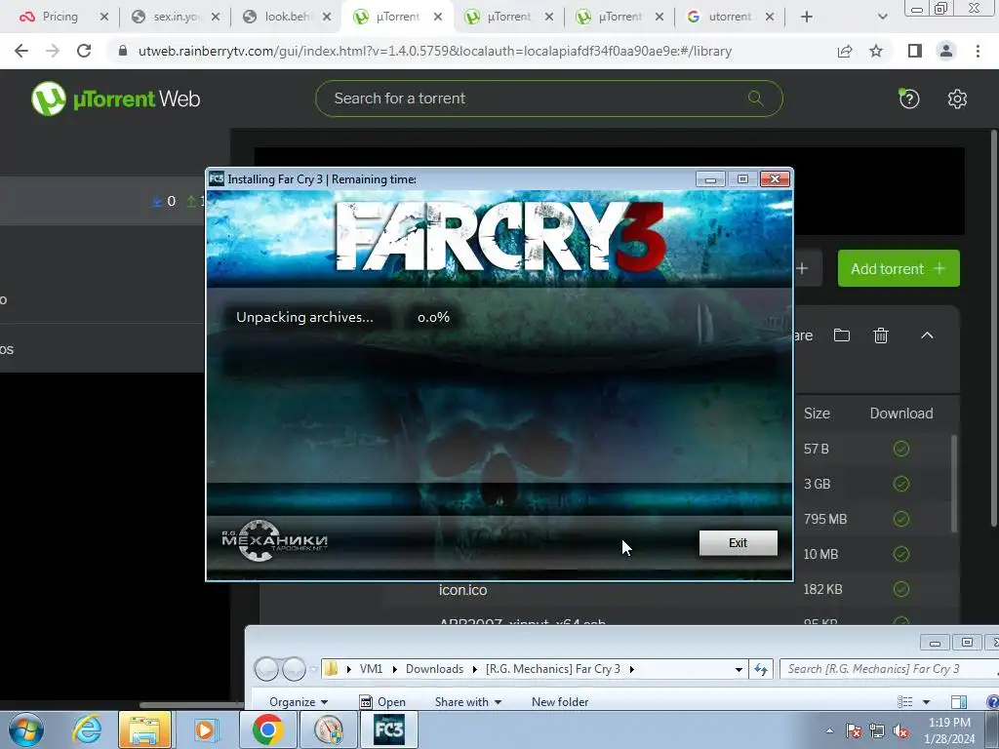Viewport: 999px width, 749px height.
Task: Show hidden tray icons arrow
Action: [x=829, y=730]
